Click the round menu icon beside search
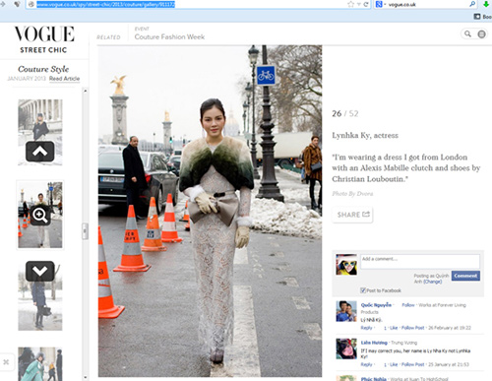 (481, 33)
